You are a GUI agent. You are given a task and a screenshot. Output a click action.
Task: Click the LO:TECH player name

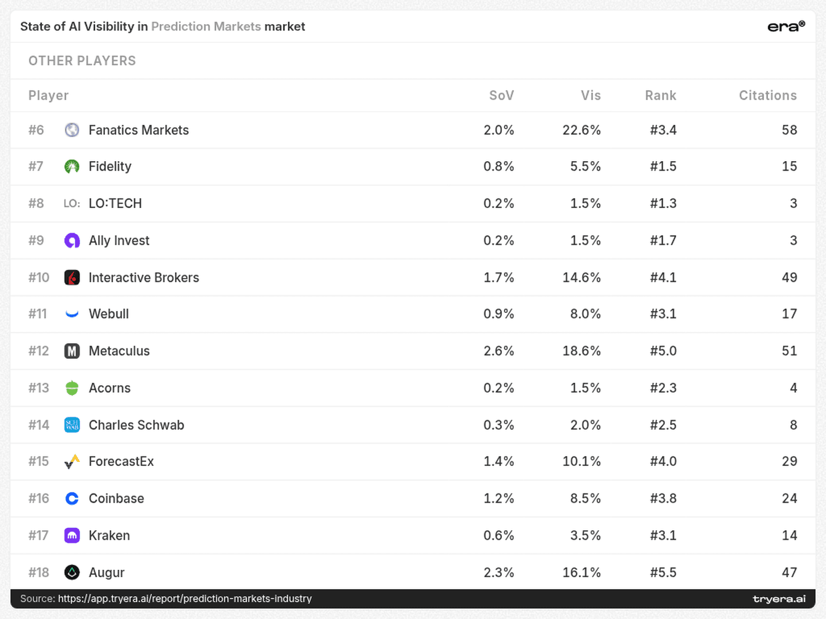pos(115,203)
